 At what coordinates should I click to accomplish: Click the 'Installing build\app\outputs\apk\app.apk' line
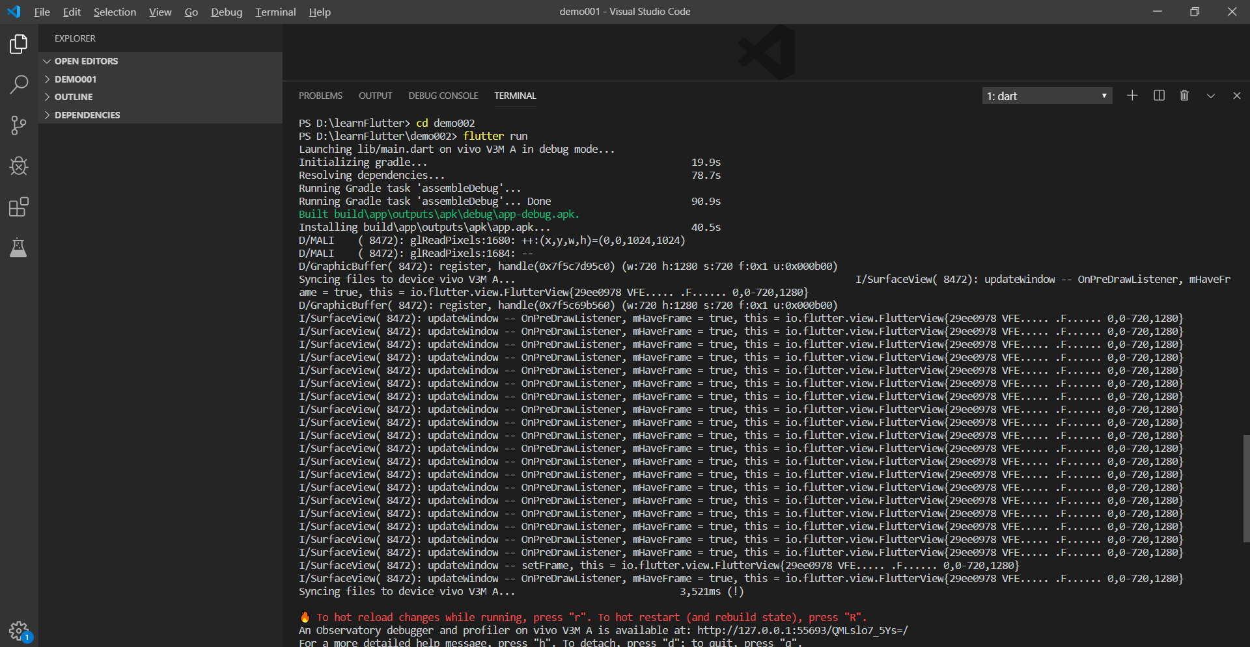click(x=424, y=227)
